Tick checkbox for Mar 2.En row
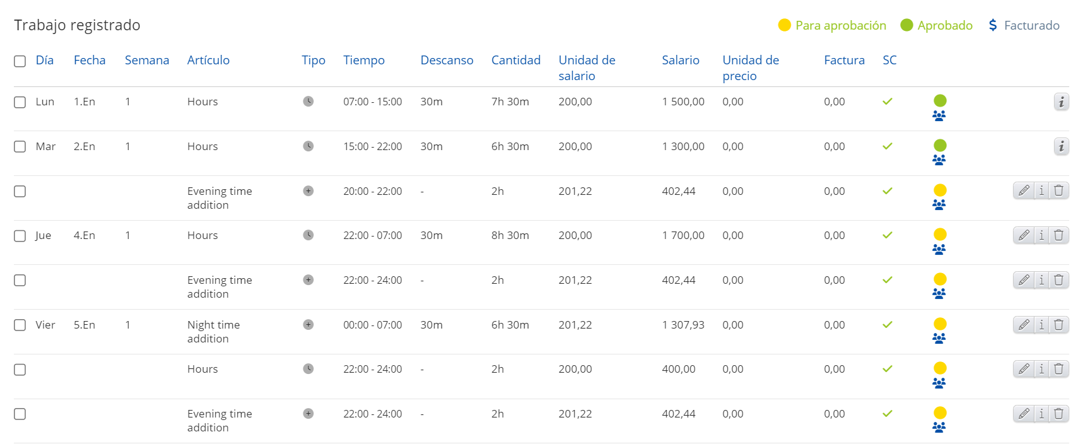 click(x=20, y=147)
